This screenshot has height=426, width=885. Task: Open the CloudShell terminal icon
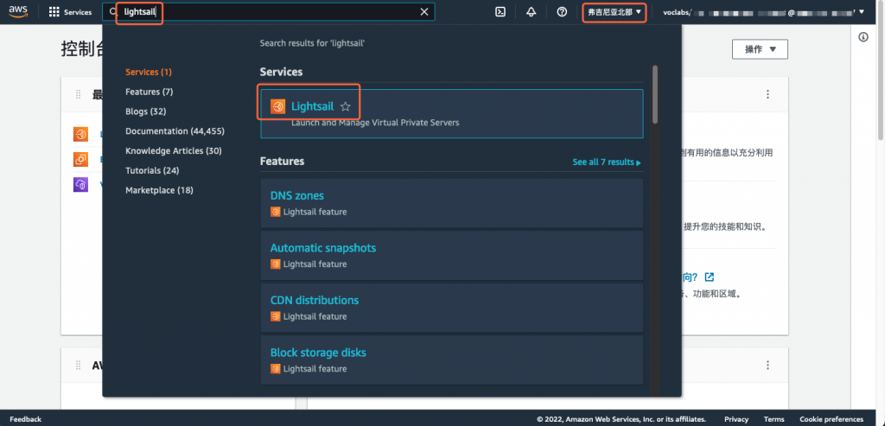500,12
